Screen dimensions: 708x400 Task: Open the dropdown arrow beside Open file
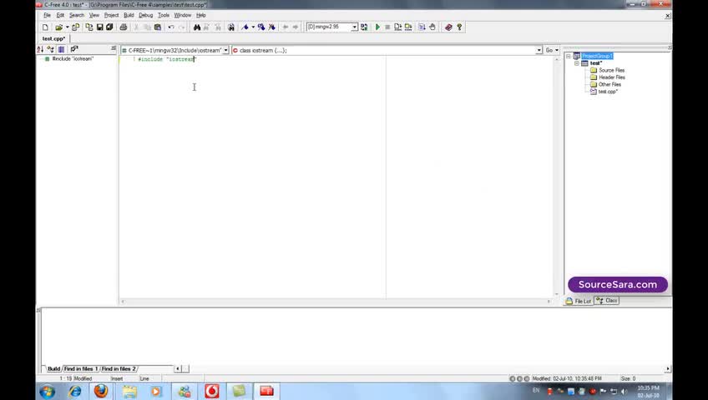(x=68, y=27)
